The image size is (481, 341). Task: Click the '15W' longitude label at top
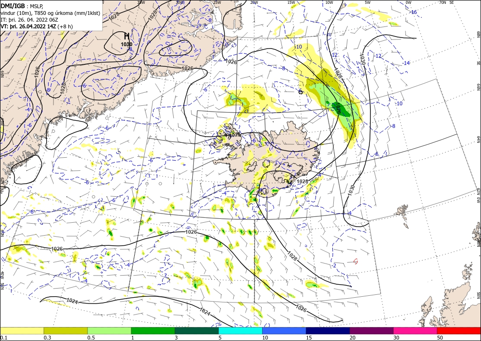(x=291, y=2)
